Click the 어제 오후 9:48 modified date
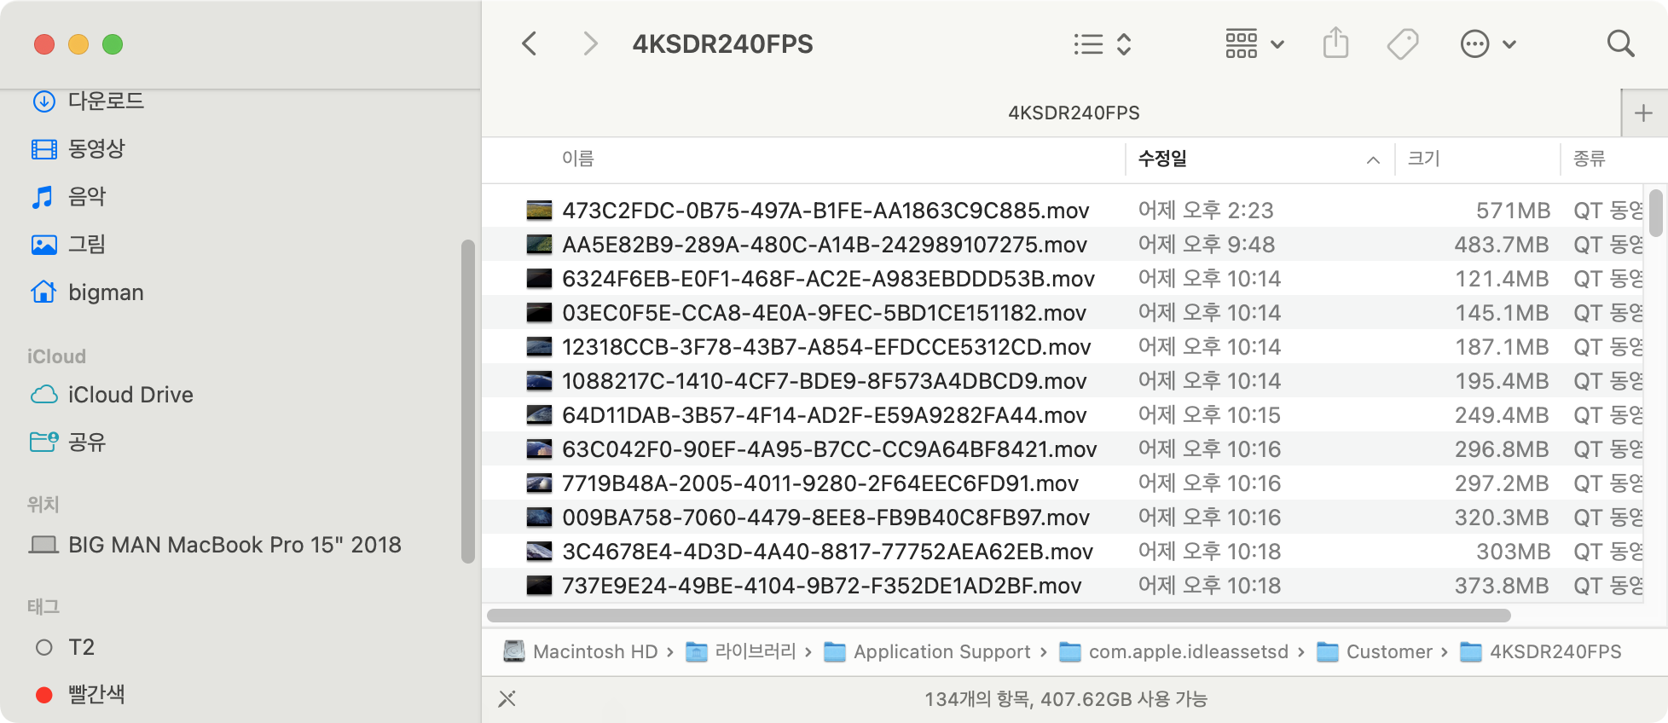 pyautogui.click(x=1207, y=245)
